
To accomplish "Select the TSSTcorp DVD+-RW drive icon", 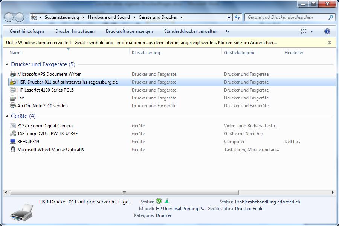I will [x=13, y=134].
